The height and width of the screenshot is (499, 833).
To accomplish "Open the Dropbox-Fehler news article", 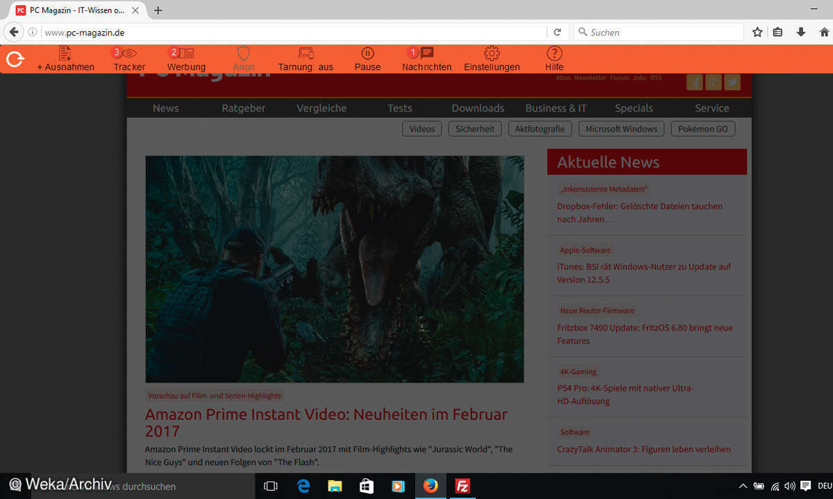I will point(639,213).
